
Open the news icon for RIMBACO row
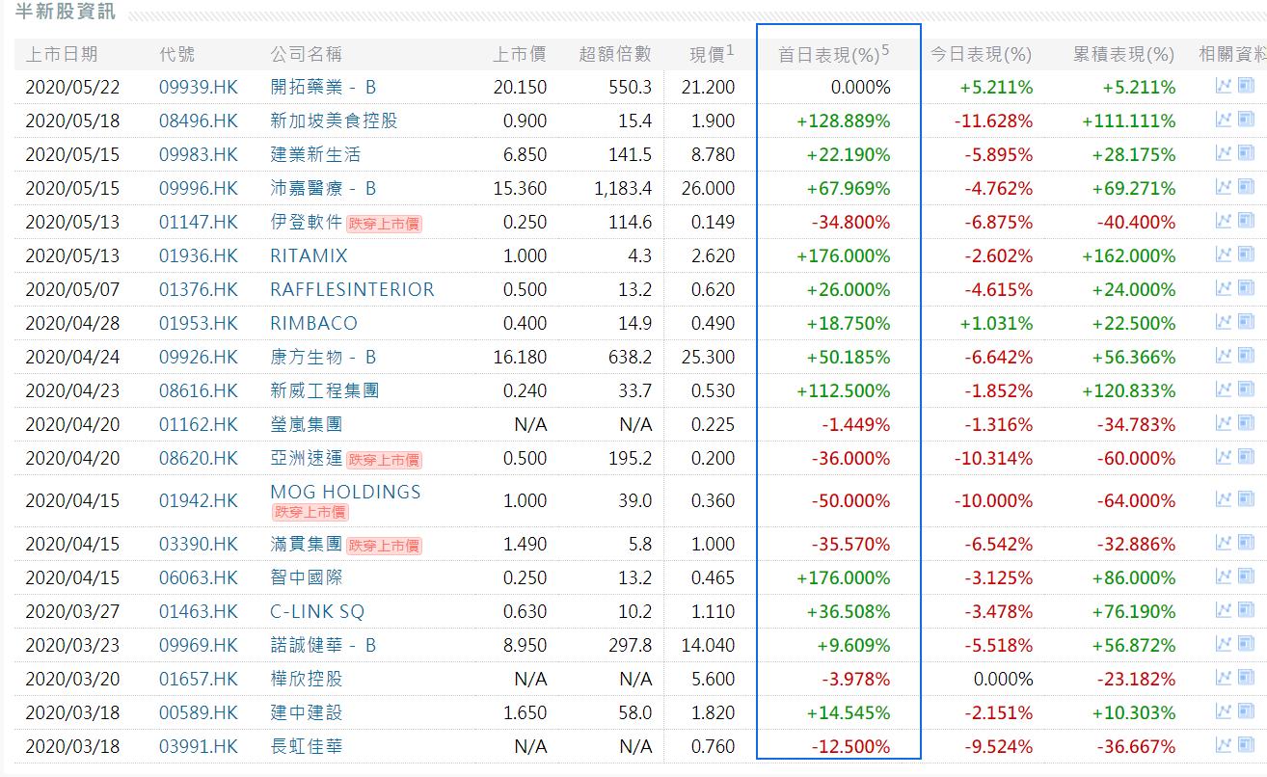click(x=1246, y=322)
